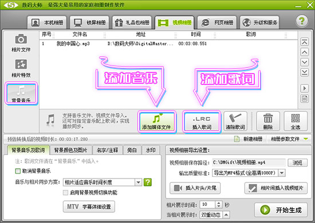The width and height of the screenshot is (315, 223).
Task: Select the 背景音乐及歌词 tab
Action: click(28, 150)
